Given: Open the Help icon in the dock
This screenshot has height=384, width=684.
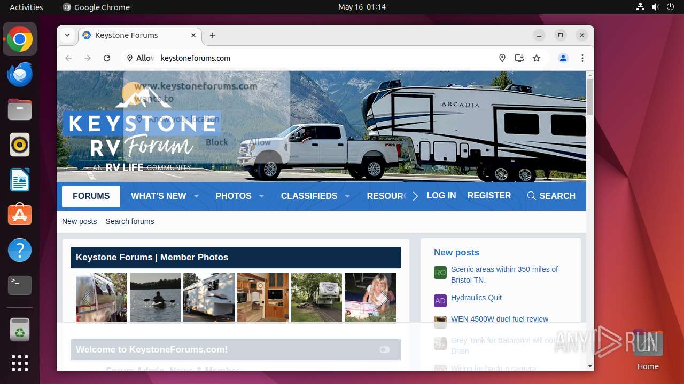Looking at the screenshot, I should pyautogui.click(x=20, y=250).
